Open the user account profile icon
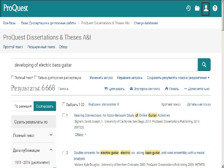This screenshot has height=168, width=224. click(206, 8)
